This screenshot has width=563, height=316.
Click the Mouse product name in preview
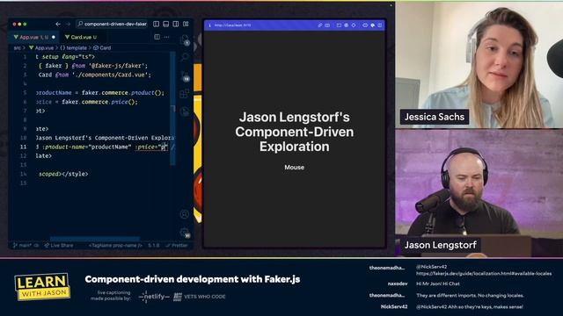pos(295,168)
